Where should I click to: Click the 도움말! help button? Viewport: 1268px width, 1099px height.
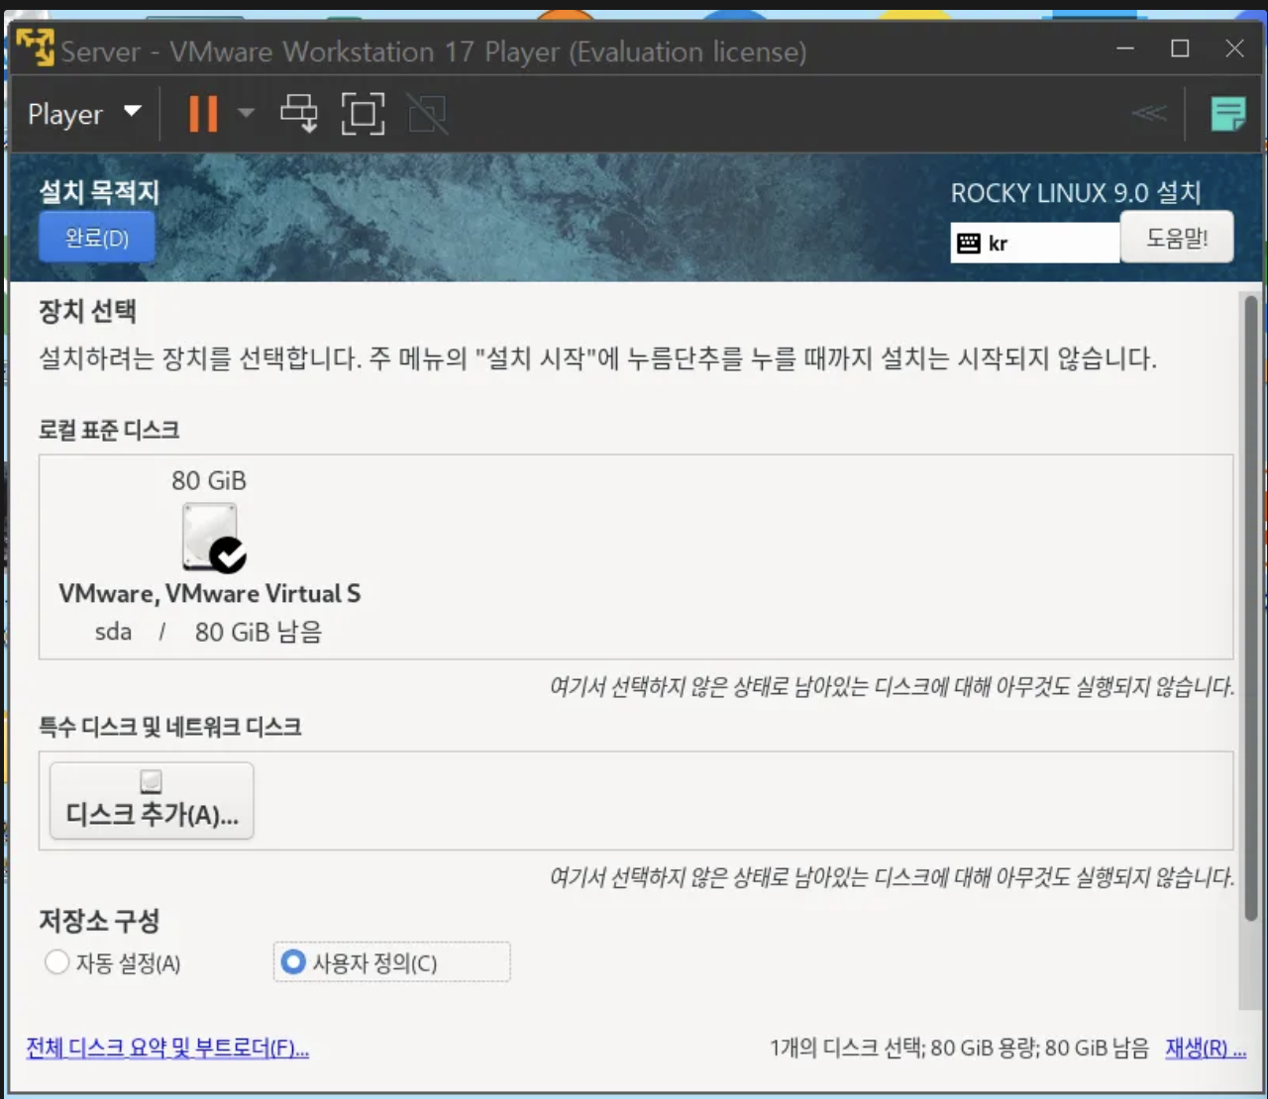[1177, 238]
